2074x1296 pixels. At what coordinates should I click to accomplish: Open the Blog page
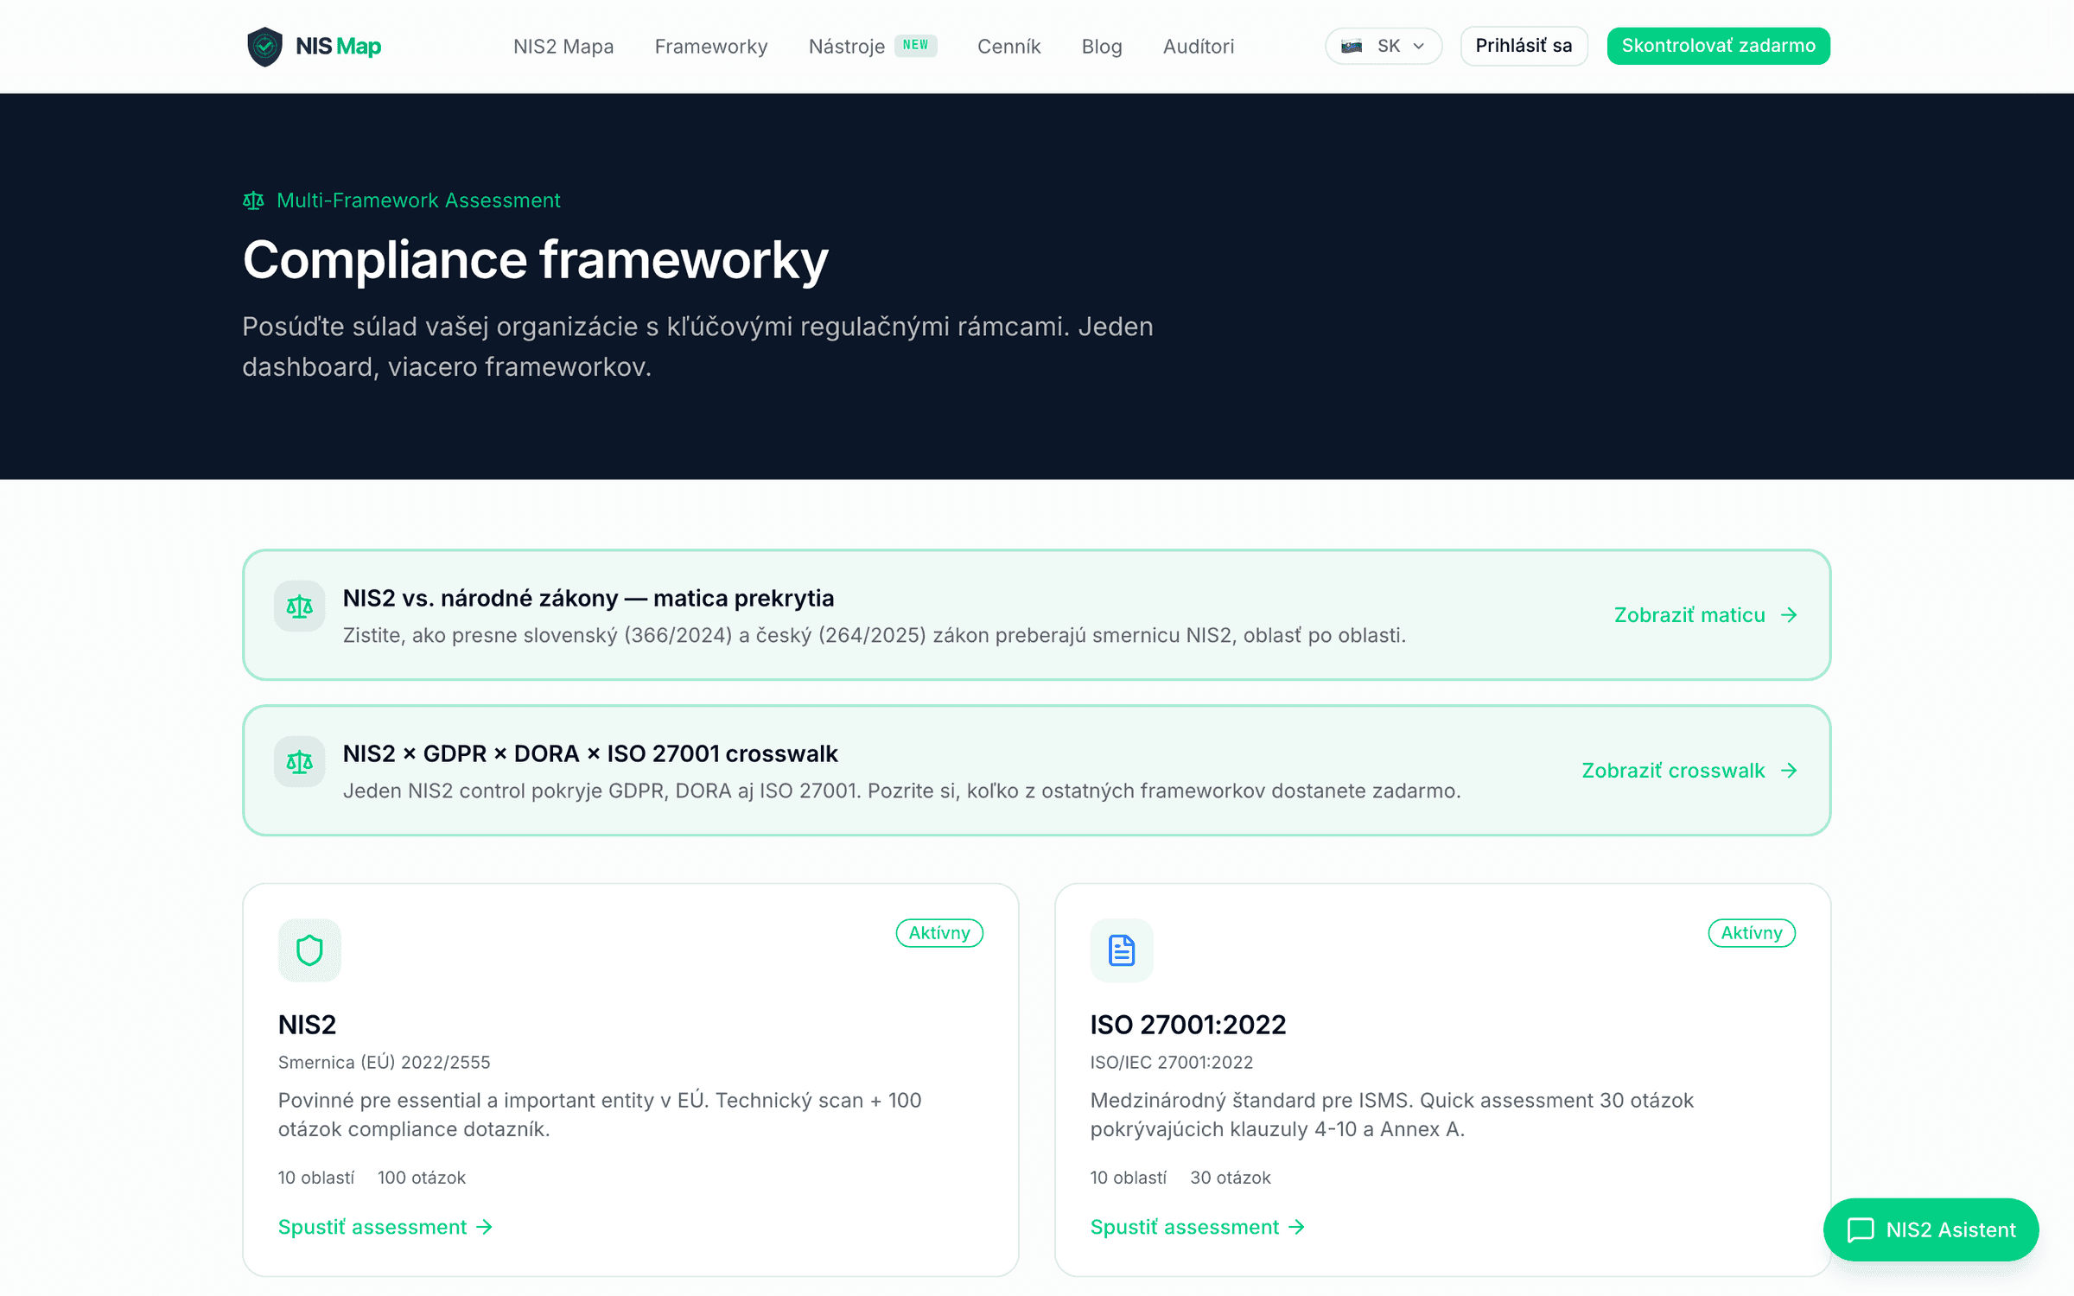[1101, 46]
